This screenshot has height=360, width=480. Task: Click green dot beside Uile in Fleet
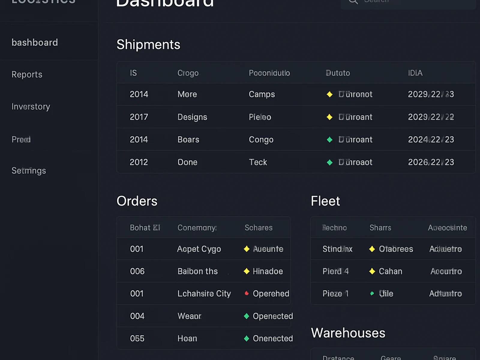[372, 293]
